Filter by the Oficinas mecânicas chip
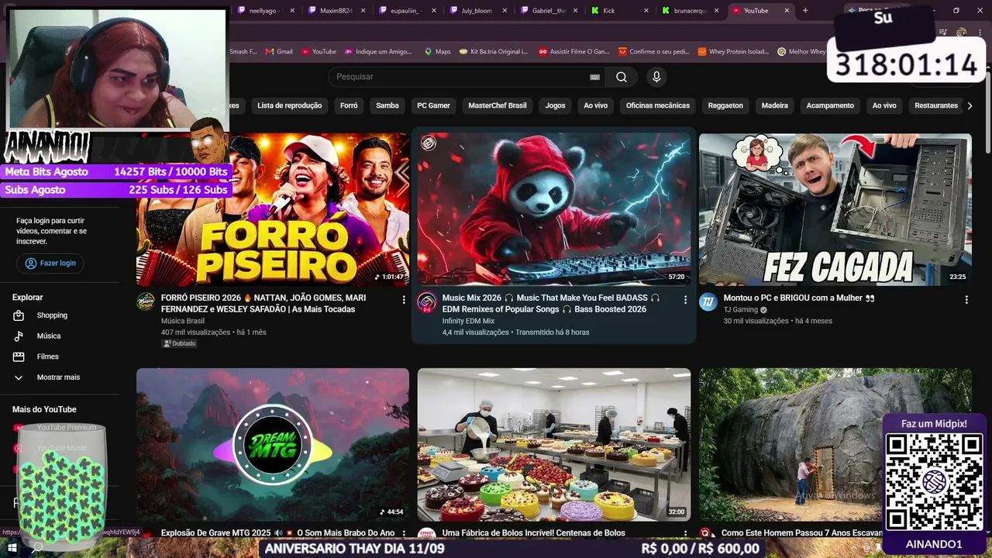This screenshot has width=992, height=558. (658, 105)
